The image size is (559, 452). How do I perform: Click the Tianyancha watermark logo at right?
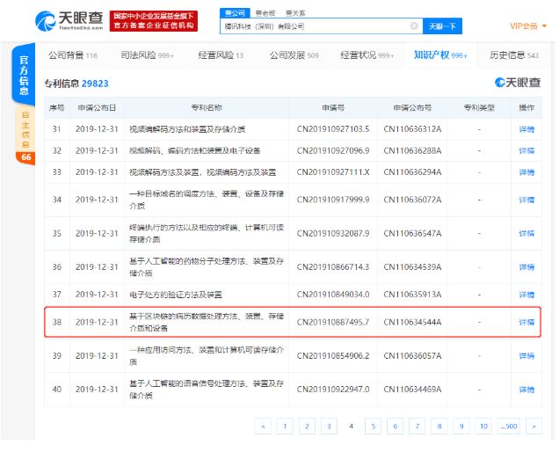point(518,83)
